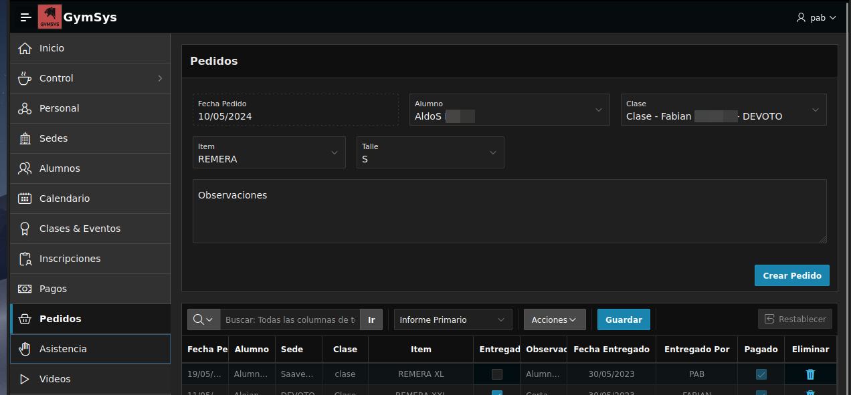This screenshot has height=395, width=851.
Task: Open the Pedidos section icon in sidebar
Action: click(x=25, y=319)
